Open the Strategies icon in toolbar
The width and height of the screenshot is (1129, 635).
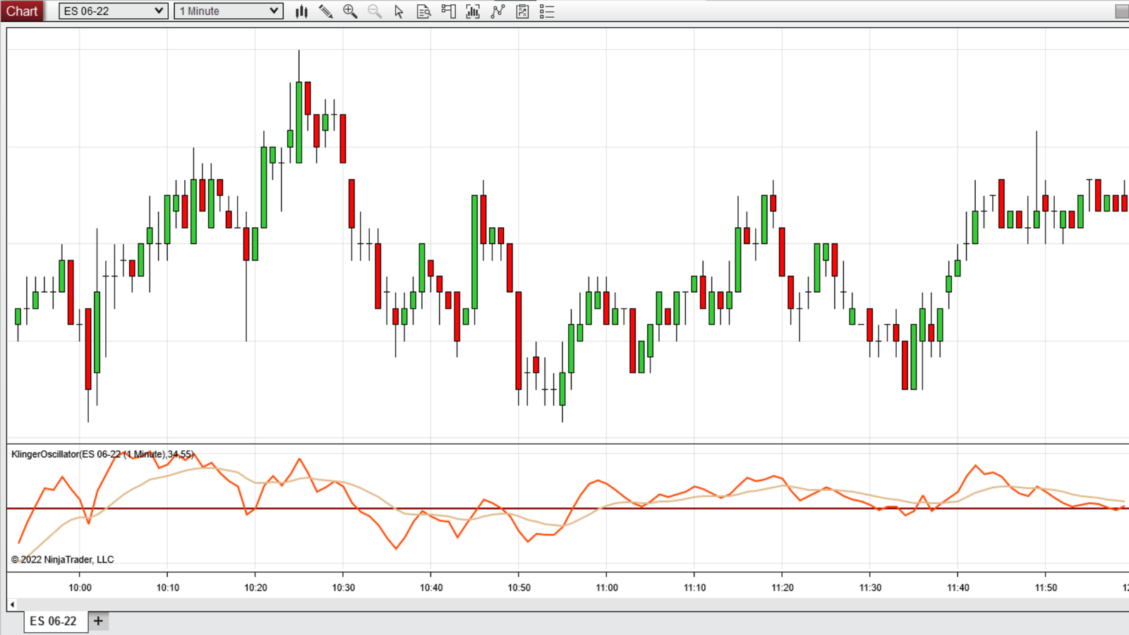pos(497,11)
